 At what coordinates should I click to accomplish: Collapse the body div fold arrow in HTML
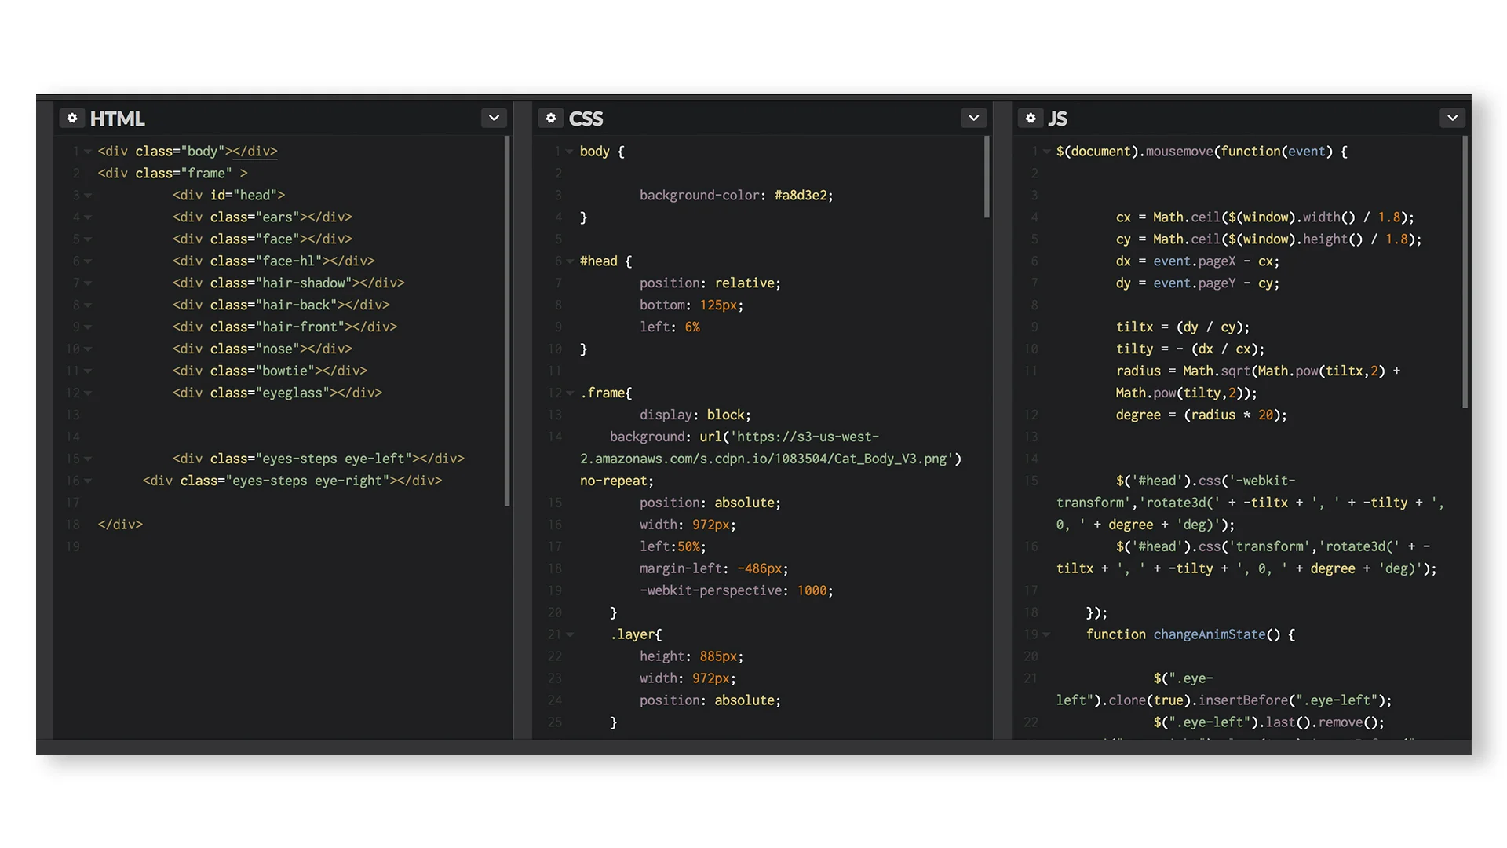point(87,151)
